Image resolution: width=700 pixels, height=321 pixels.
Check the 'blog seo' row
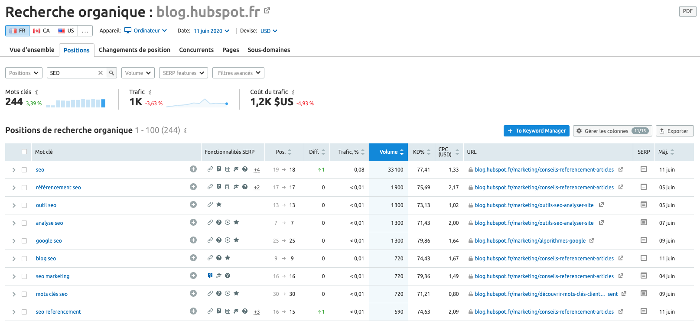point(24,259)
